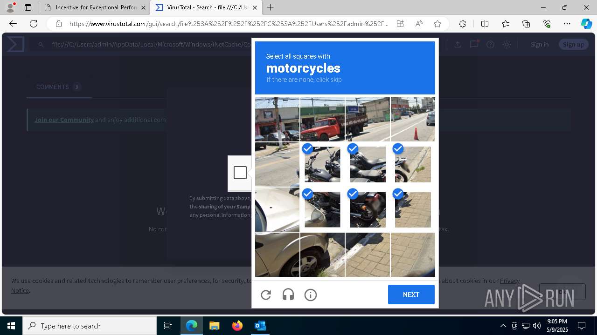Go back to the previous page
The image size is (597, 335).
pyautogui.click(x=13, y=24)
